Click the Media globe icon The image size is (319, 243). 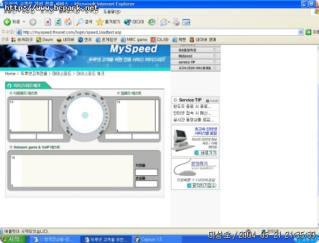pos(128,22)
